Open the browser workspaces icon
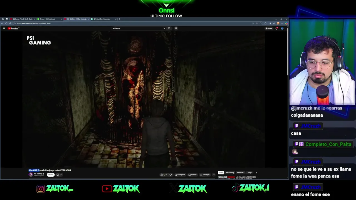 3,19
